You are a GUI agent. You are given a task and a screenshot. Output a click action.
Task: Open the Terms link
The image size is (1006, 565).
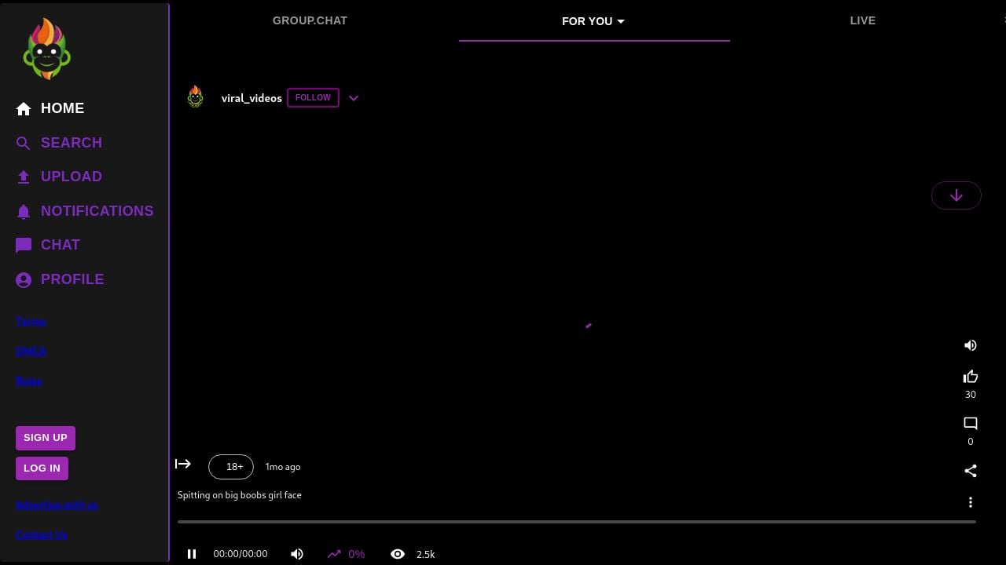click(31, 322)
